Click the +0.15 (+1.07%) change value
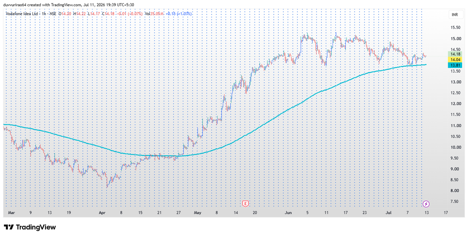This screenshot has height=237, width=468. (x=178, y=14)
